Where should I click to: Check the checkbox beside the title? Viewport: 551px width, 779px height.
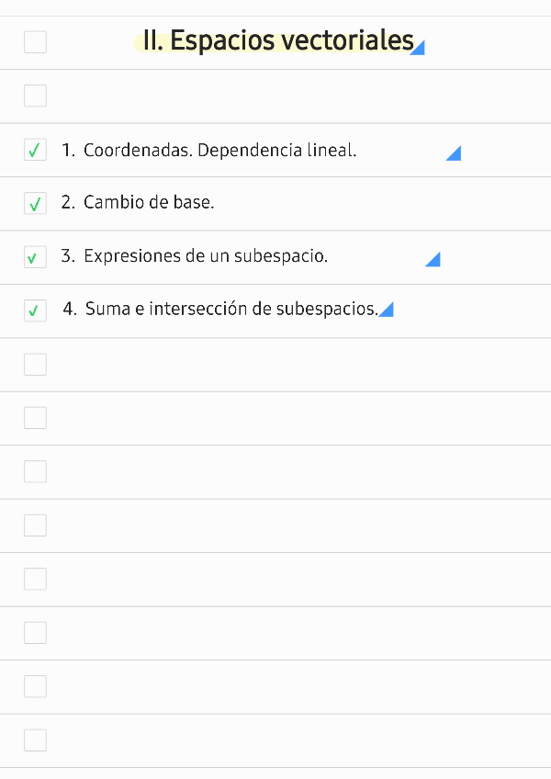click(x=35, y=41)
